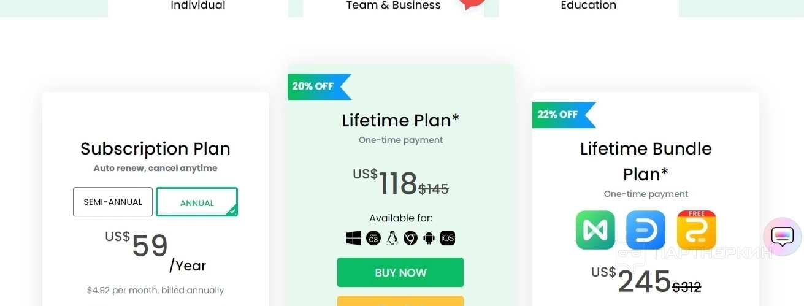The width and height of the screenshot is (804, 306).
Task: Select the Semi-Annual billing option
Action: pyautogui.click(x=113, y=202)
